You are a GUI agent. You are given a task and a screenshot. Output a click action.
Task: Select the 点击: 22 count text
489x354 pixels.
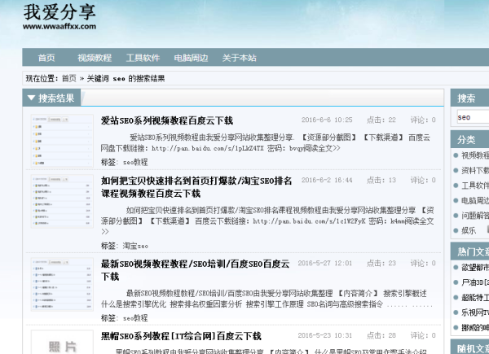[381, 120]
